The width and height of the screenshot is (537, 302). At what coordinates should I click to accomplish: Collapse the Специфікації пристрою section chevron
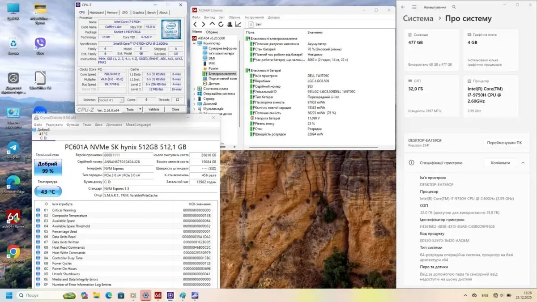pos(523,163)
